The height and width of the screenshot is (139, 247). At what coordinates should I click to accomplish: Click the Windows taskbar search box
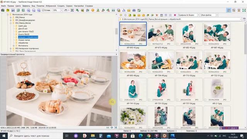35,136
